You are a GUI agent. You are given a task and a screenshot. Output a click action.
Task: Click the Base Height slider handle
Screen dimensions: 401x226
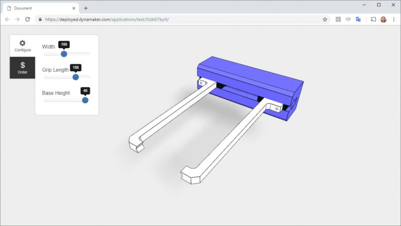coord(85,100)
